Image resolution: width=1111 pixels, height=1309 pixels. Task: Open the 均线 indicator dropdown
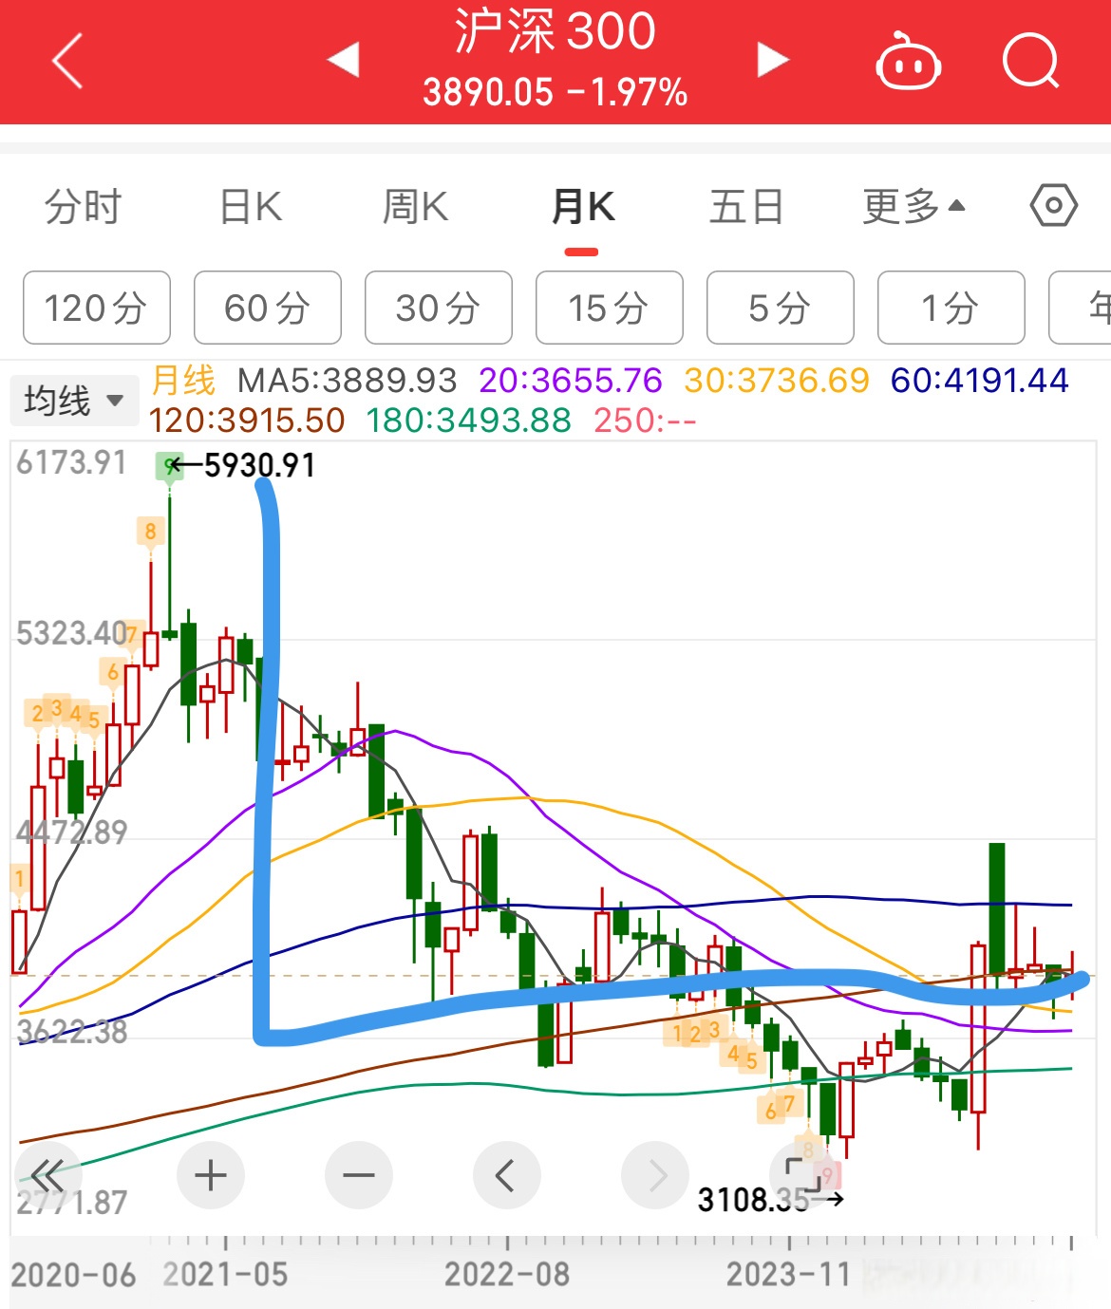(73, 400)
